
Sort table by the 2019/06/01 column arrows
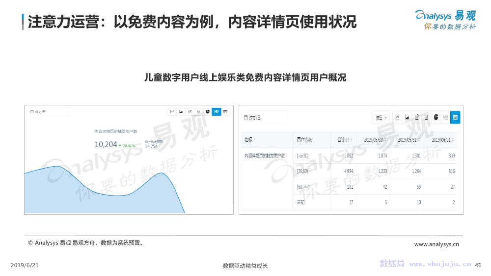pos(453,140)
